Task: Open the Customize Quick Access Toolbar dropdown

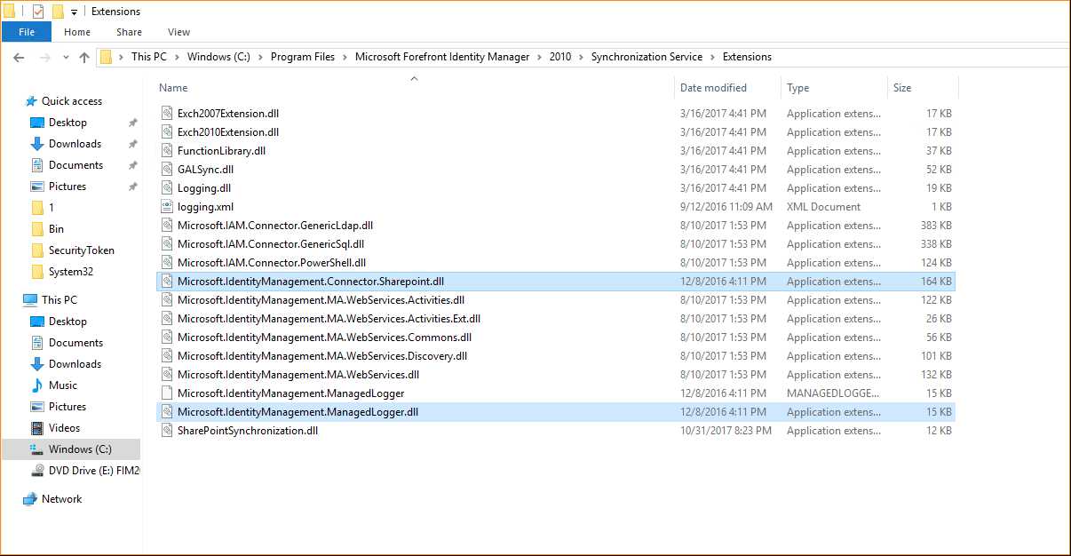Action: 73,12
